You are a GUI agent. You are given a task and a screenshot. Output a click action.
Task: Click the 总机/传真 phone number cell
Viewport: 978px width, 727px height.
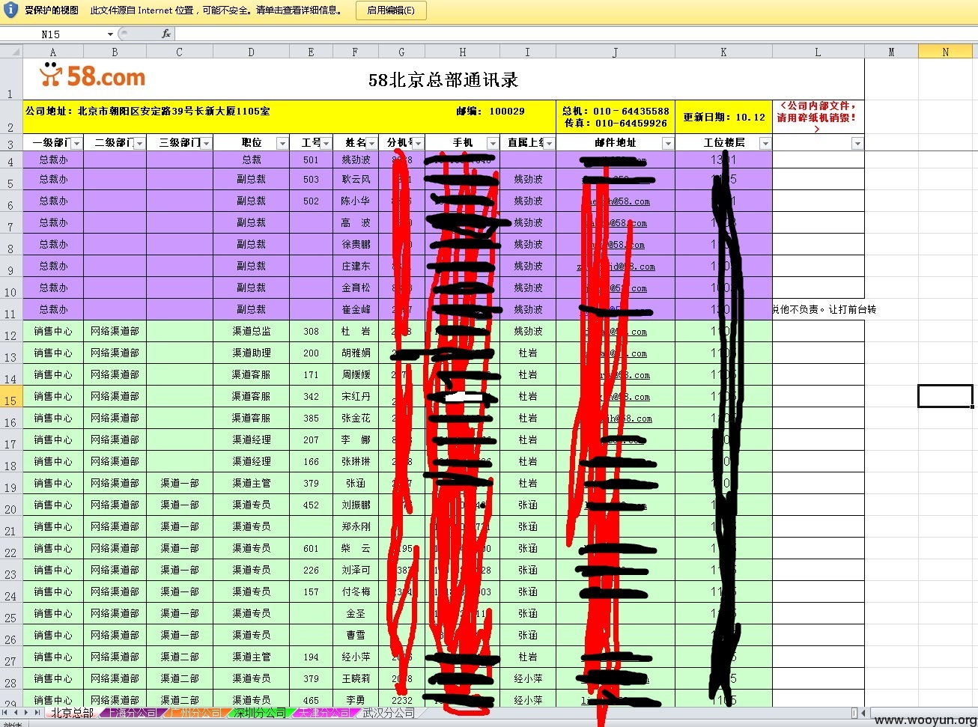coord(616,117)
